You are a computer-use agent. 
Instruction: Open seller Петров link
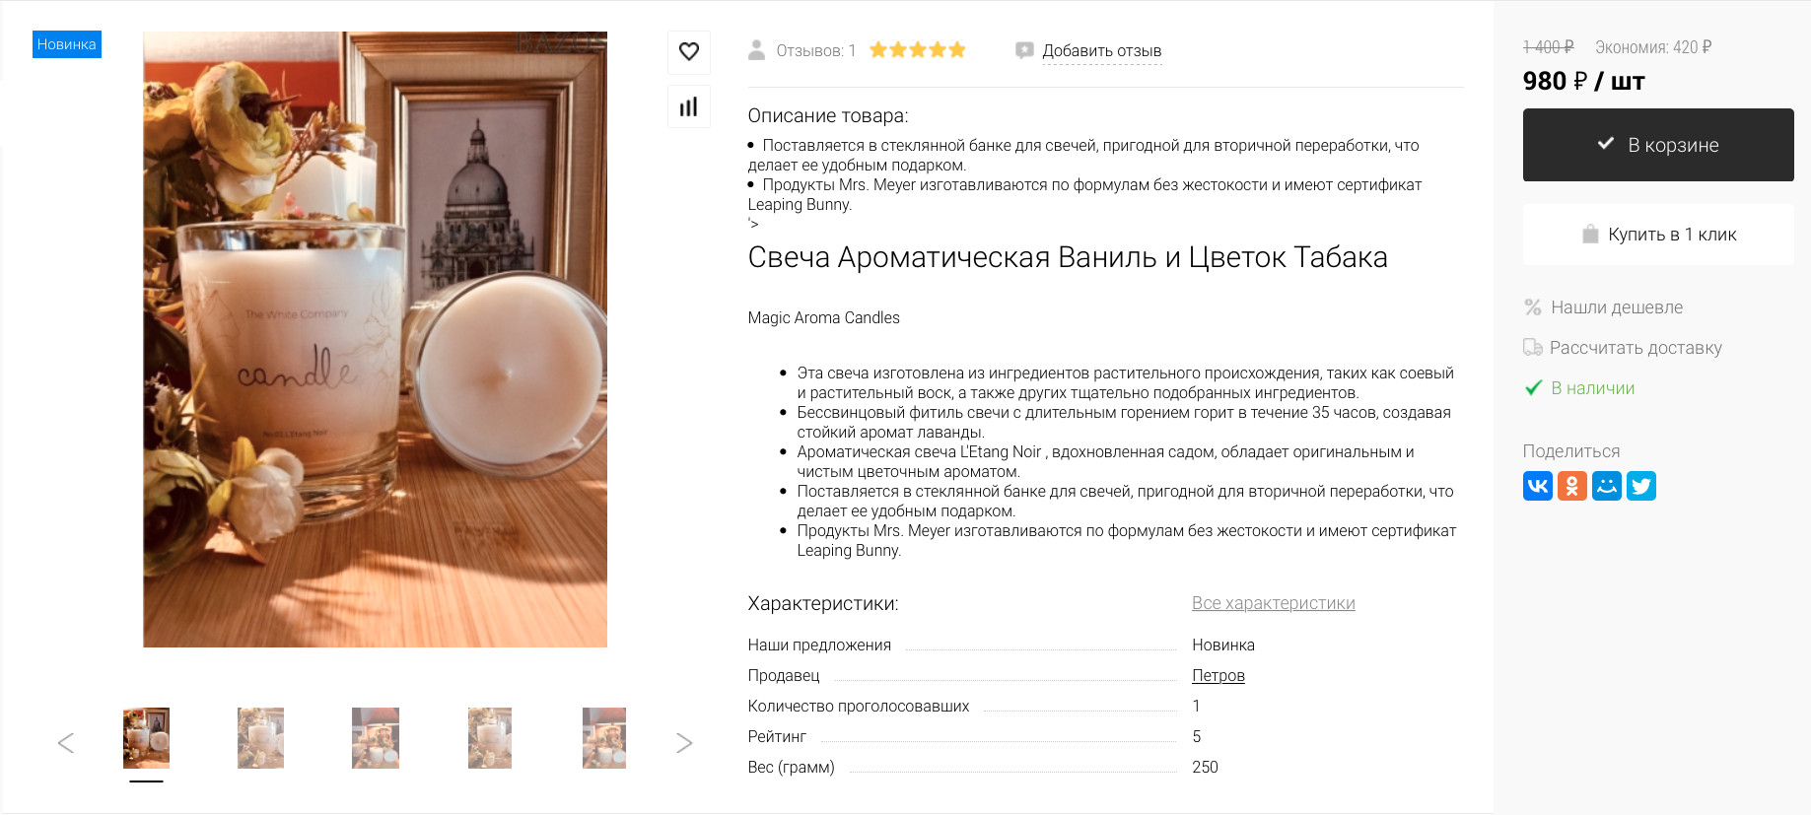coord(1219,676)
